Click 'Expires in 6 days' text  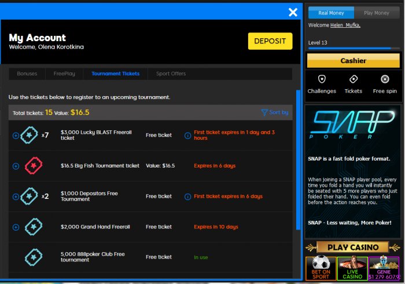pos(215,166)
